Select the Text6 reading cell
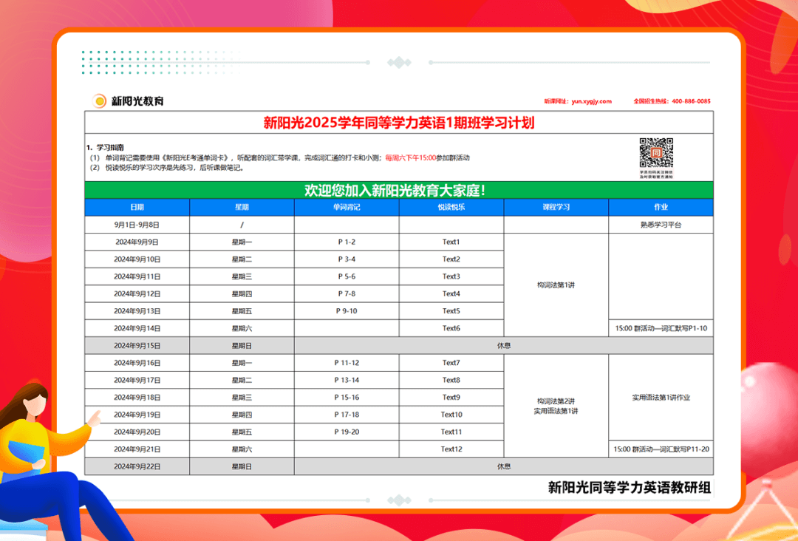The width and height of the screenshot is (798, 541). pos(451,328)
